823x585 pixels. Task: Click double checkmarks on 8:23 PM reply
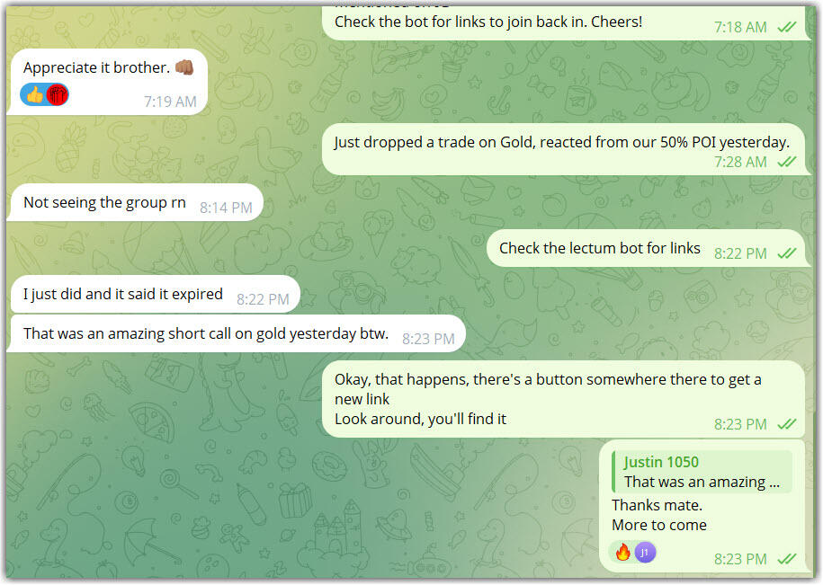(x=787, y=559)
